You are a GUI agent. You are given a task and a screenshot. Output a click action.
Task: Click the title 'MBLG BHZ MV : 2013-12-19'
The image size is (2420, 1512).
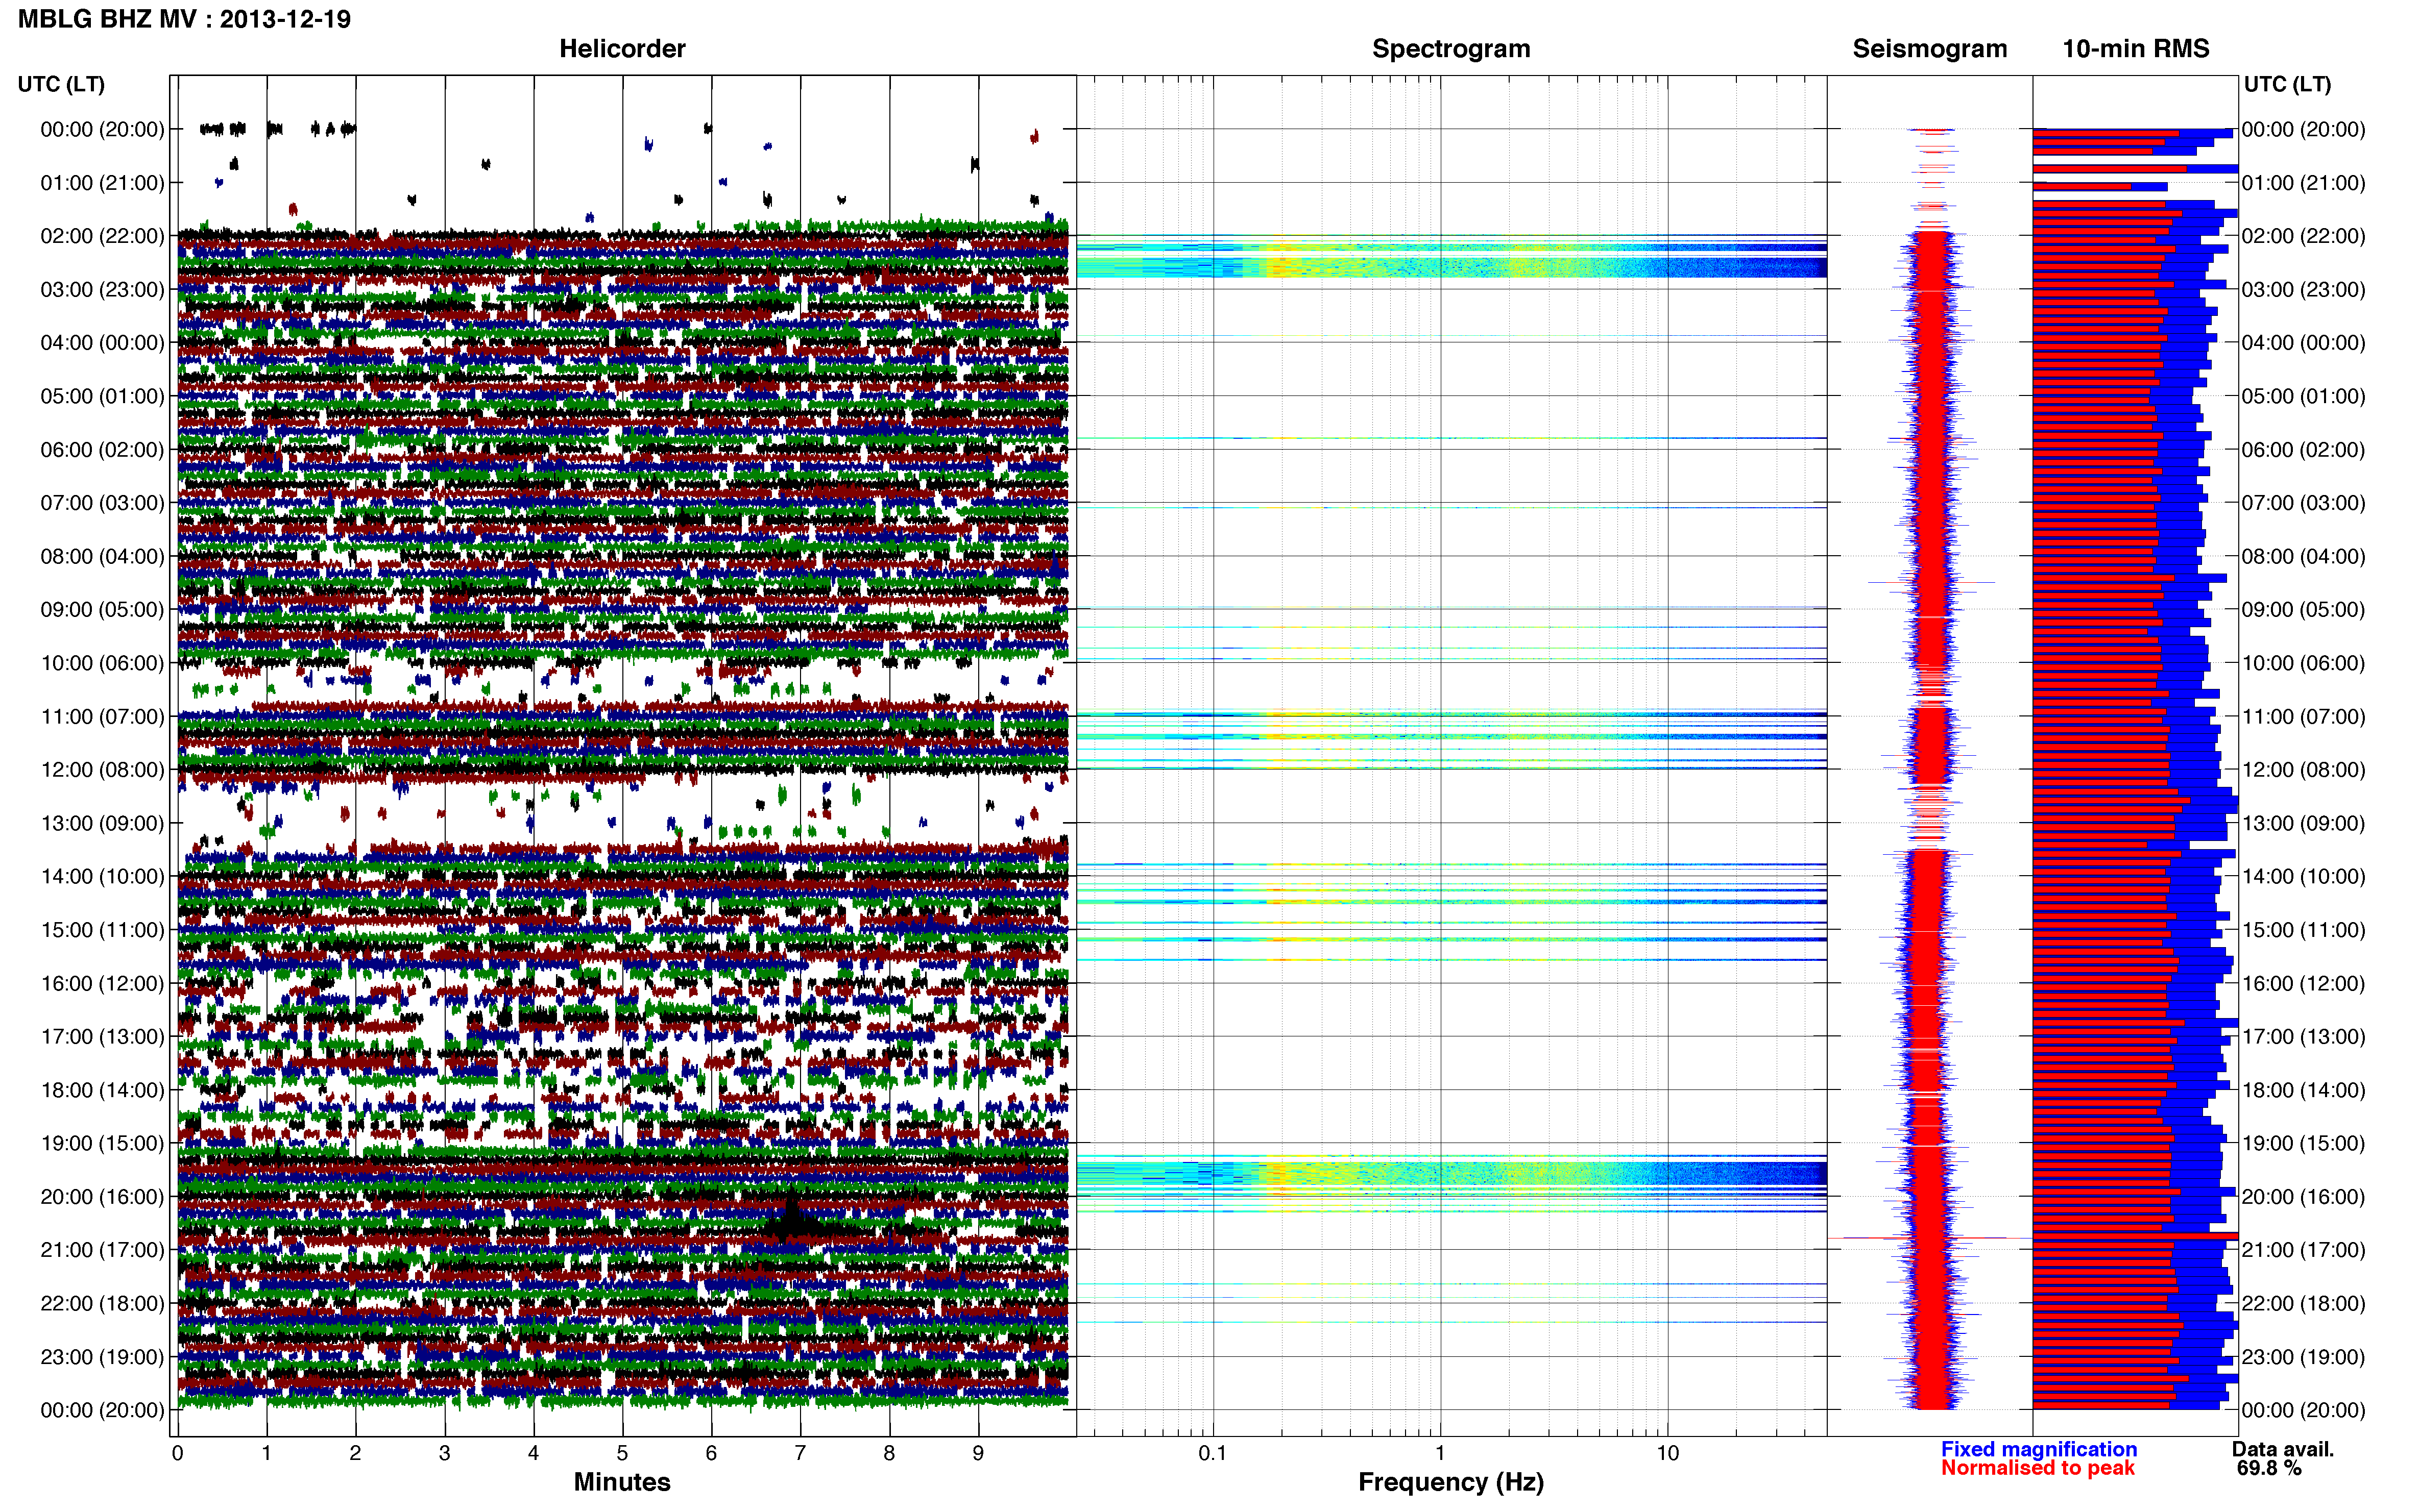coord(185,19)
